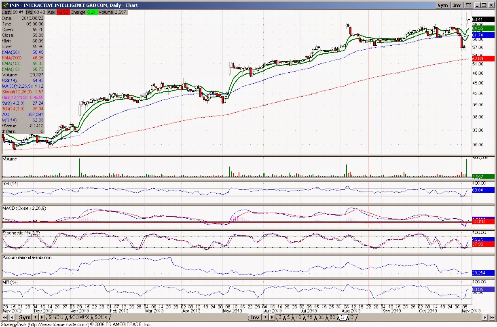Image resolution: width=497 pixels, height=327 pixels.
Task: Select the 10-minute interval tab
Action: pyautogui.click(x=298, y=318)
